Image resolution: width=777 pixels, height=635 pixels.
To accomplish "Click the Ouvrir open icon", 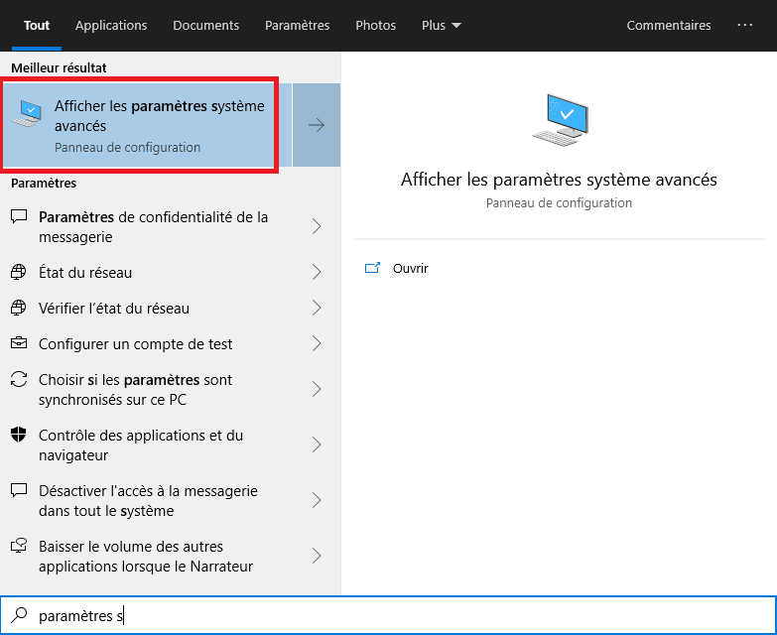I will (x=373, y=268).
